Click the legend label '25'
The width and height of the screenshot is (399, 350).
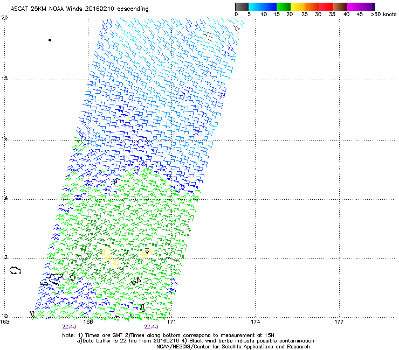coord(305,15)
